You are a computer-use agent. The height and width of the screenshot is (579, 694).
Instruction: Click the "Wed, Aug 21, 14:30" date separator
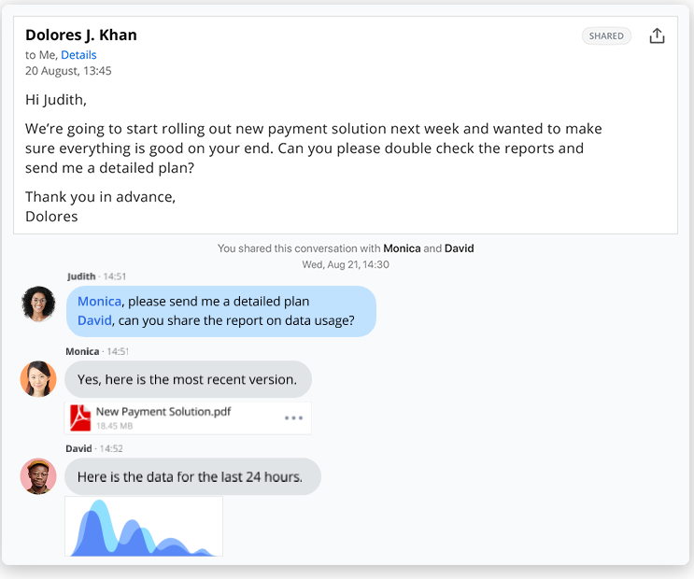[x=346, y=264]
